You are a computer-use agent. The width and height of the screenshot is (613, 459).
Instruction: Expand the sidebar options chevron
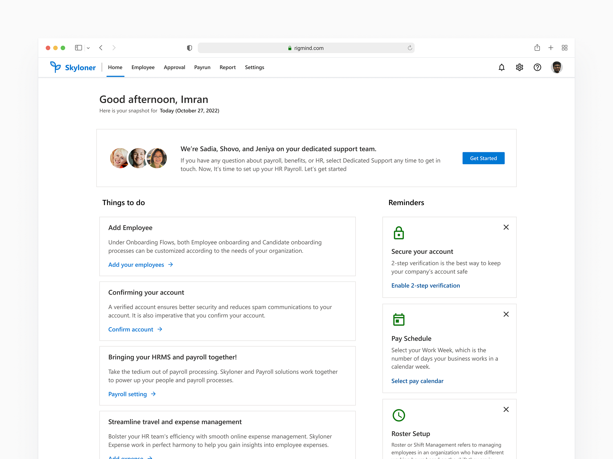(88, 48)
